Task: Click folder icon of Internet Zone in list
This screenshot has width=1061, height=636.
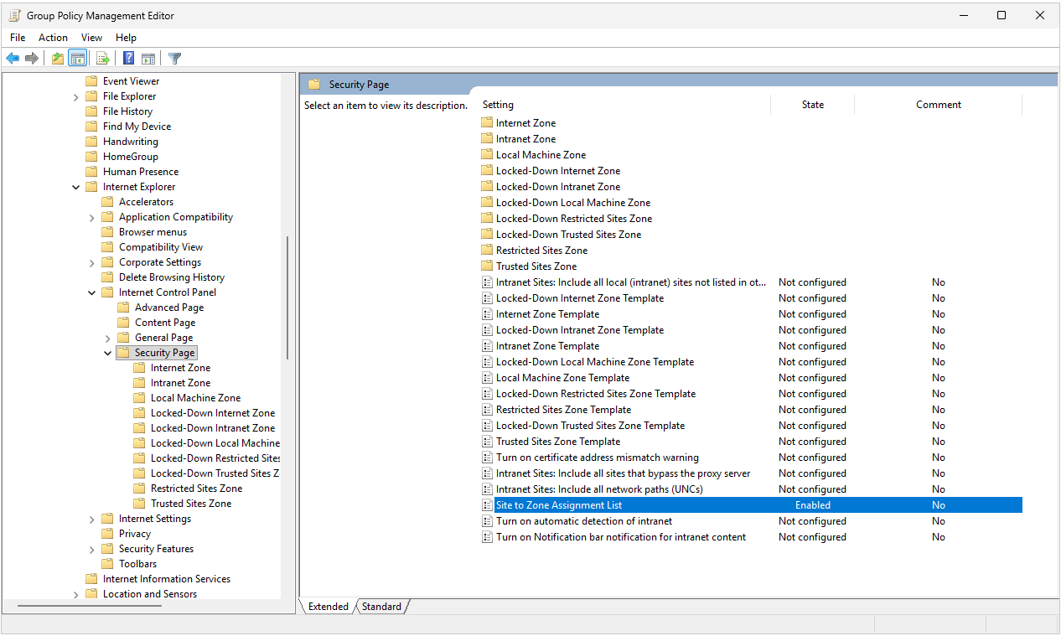Action: (x=488, y=123)
